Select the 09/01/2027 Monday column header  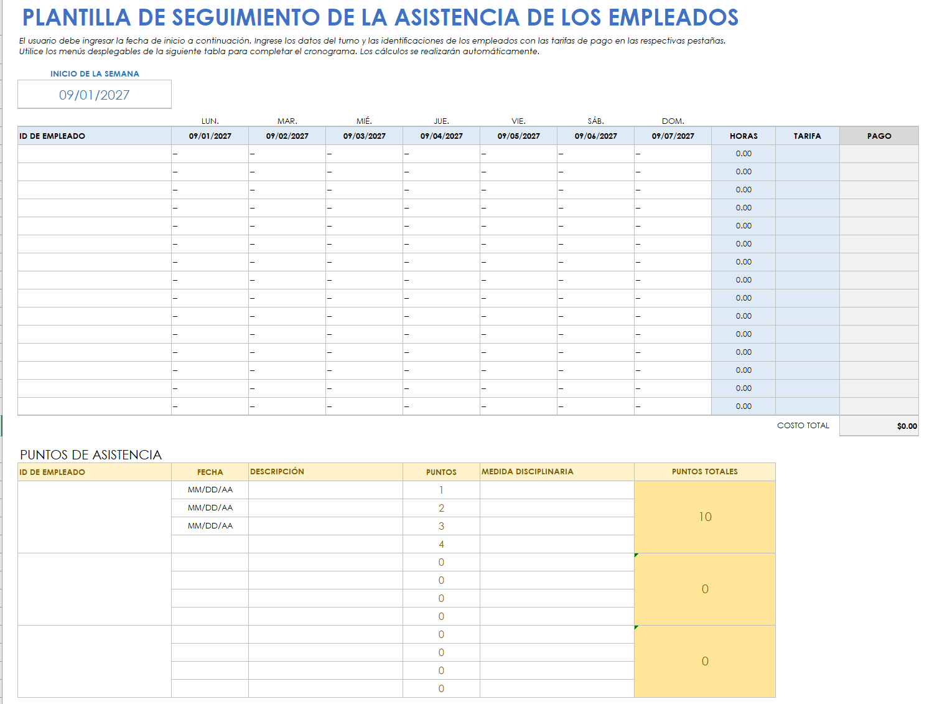[x=210, y=136]
